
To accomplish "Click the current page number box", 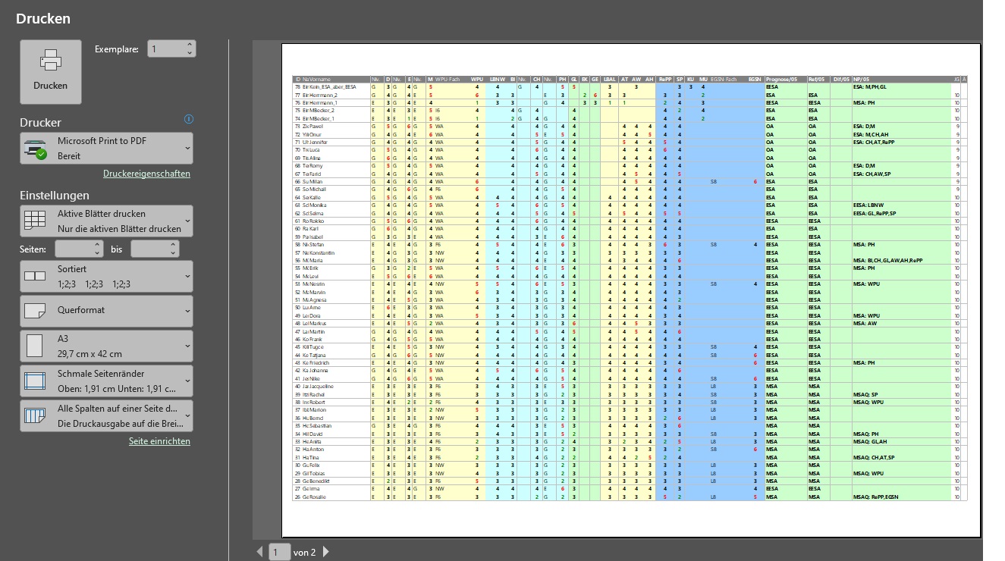I will (279, 552).
